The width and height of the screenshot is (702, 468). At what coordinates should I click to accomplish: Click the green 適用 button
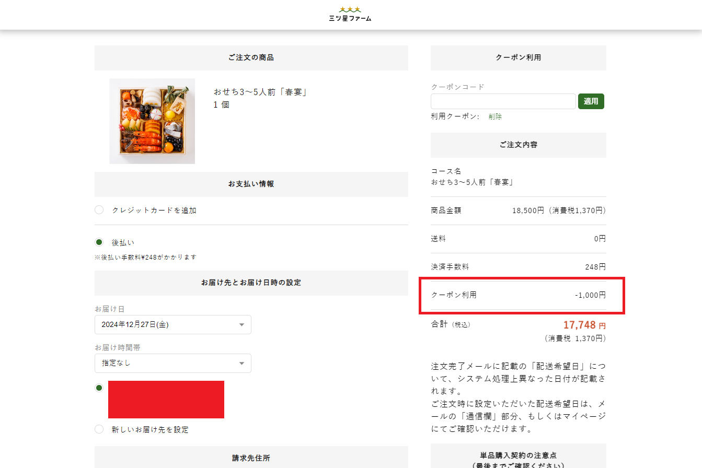[x=591, y=101]
